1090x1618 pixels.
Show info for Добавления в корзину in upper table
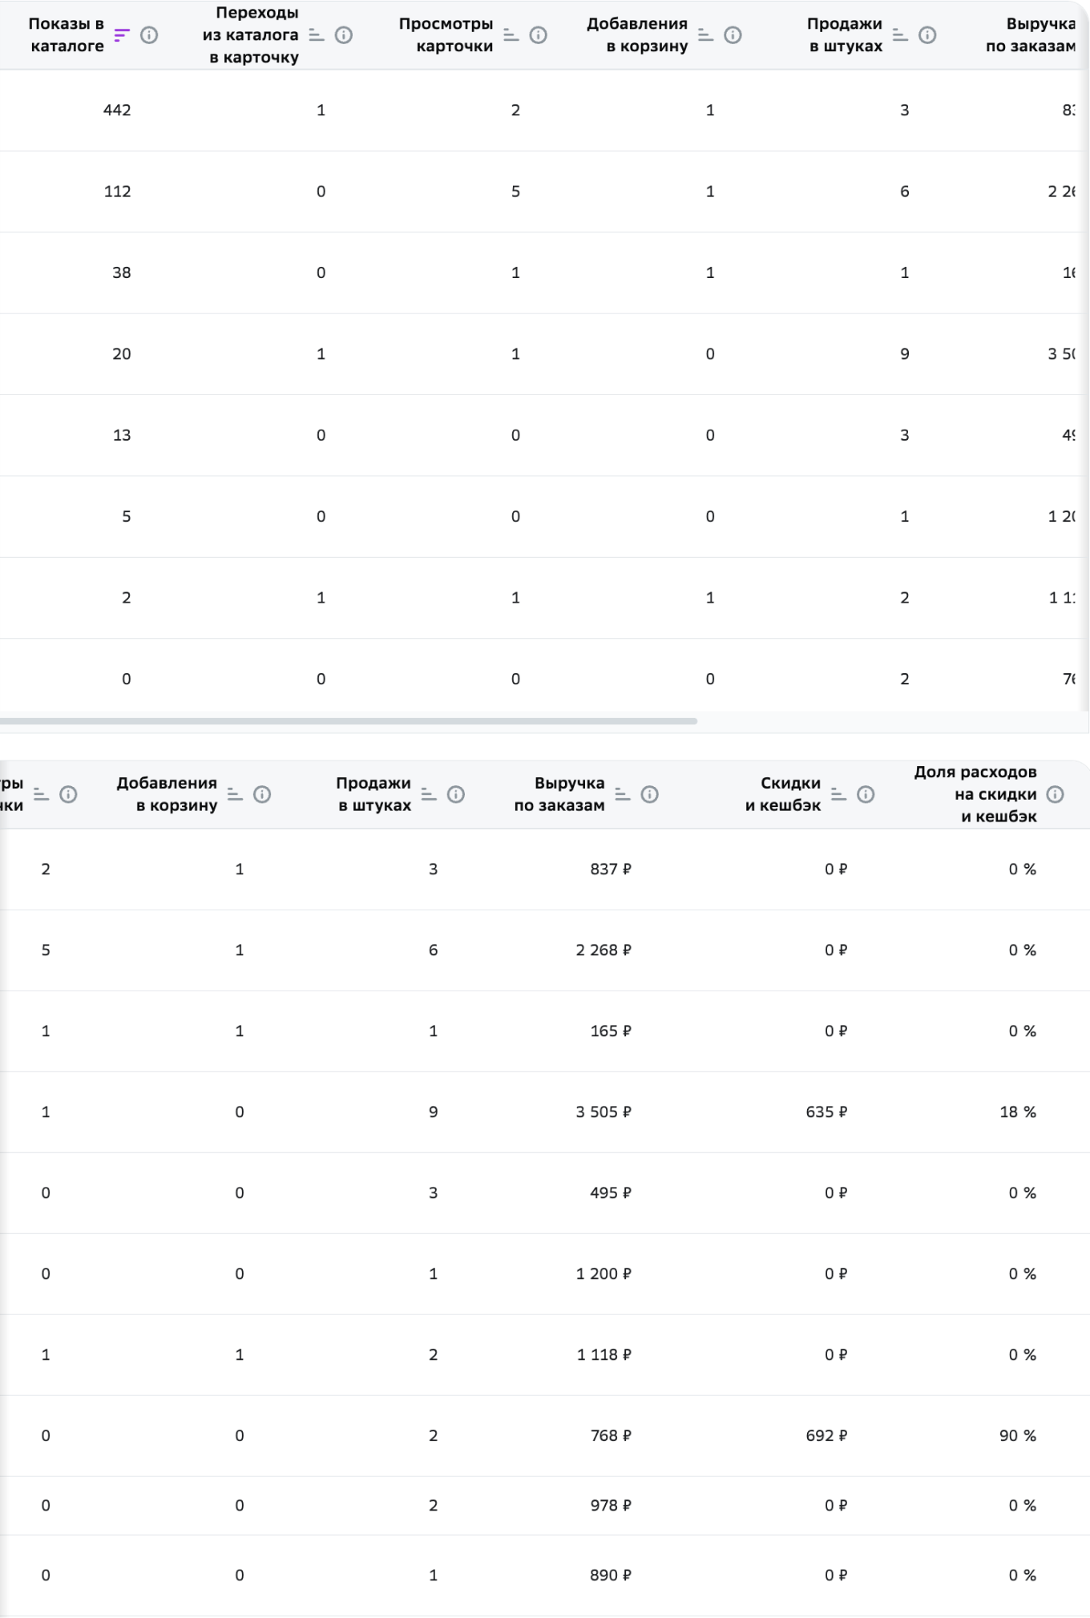pos(733,35)
